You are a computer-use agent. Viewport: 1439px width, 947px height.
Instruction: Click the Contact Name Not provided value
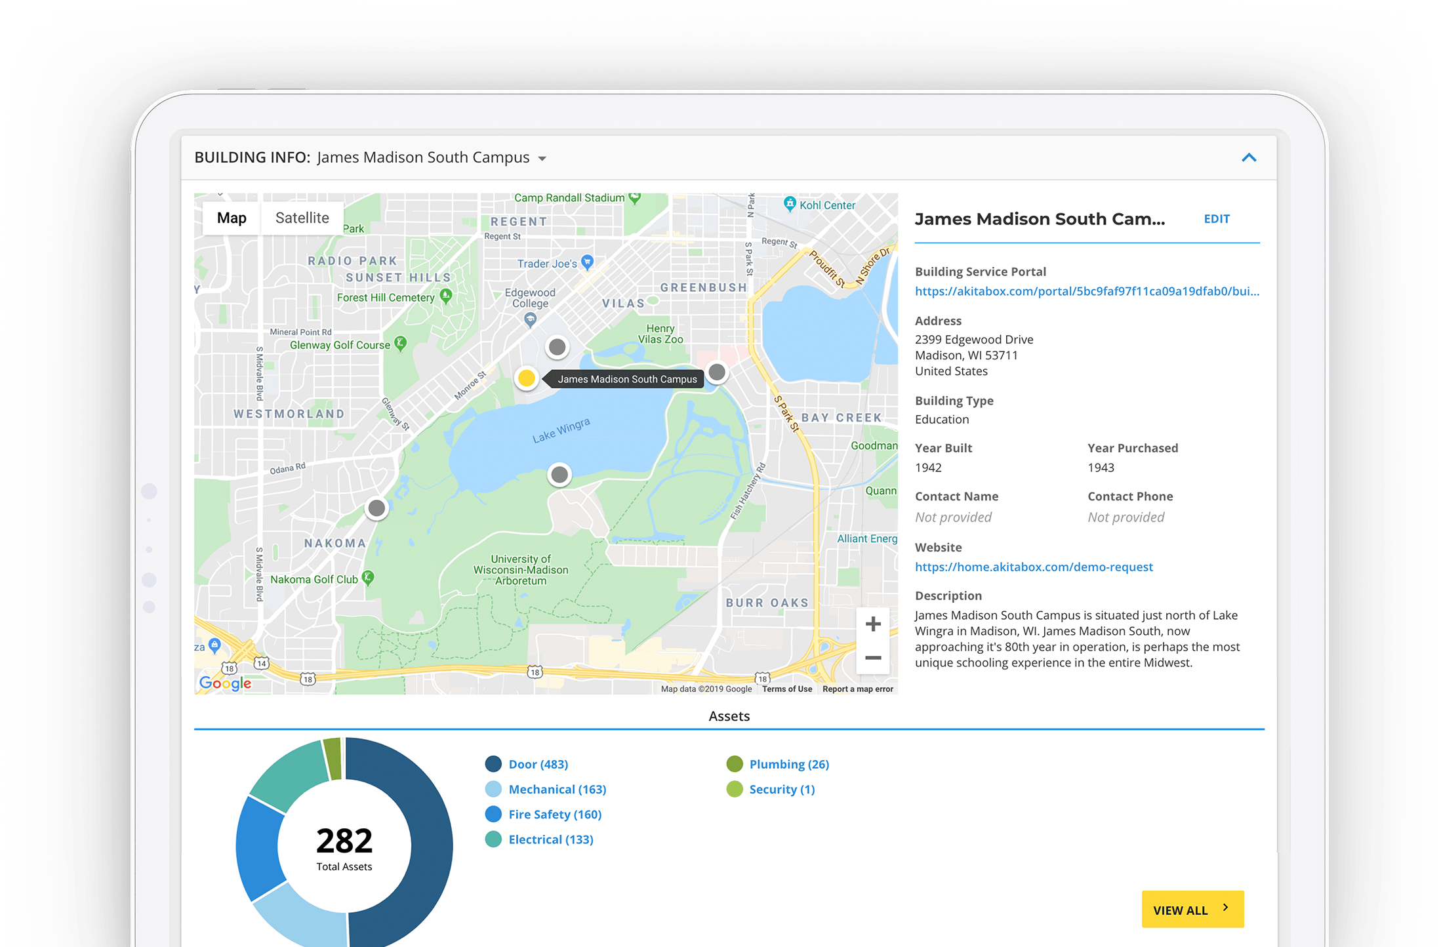coord(953,517)
